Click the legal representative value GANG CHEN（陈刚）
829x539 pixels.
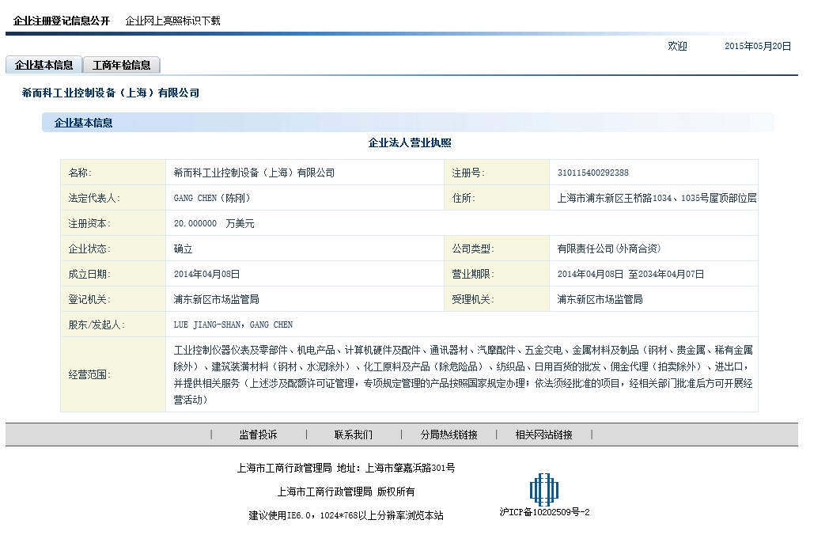[212, 198]
